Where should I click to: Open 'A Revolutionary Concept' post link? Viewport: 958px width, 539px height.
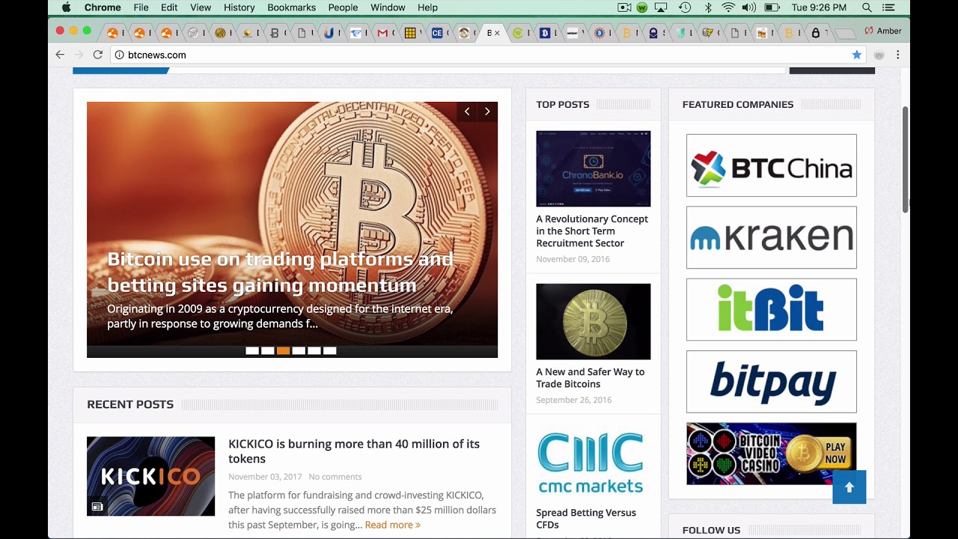click(592, 231)
